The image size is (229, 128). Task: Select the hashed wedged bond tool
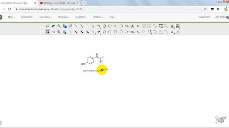[x=87, y=26]
